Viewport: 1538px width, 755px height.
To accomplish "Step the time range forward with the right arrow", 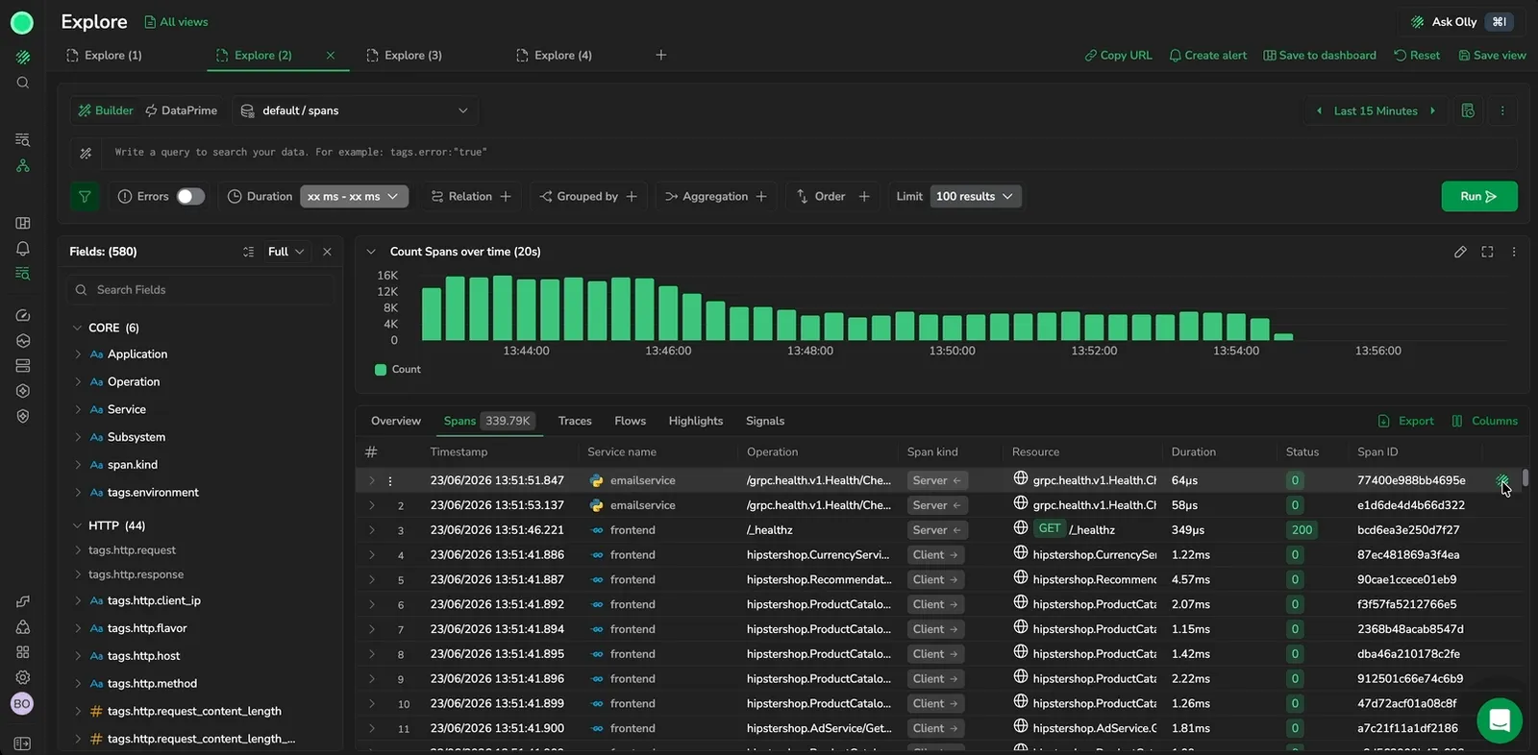I will click(1432, 110).
